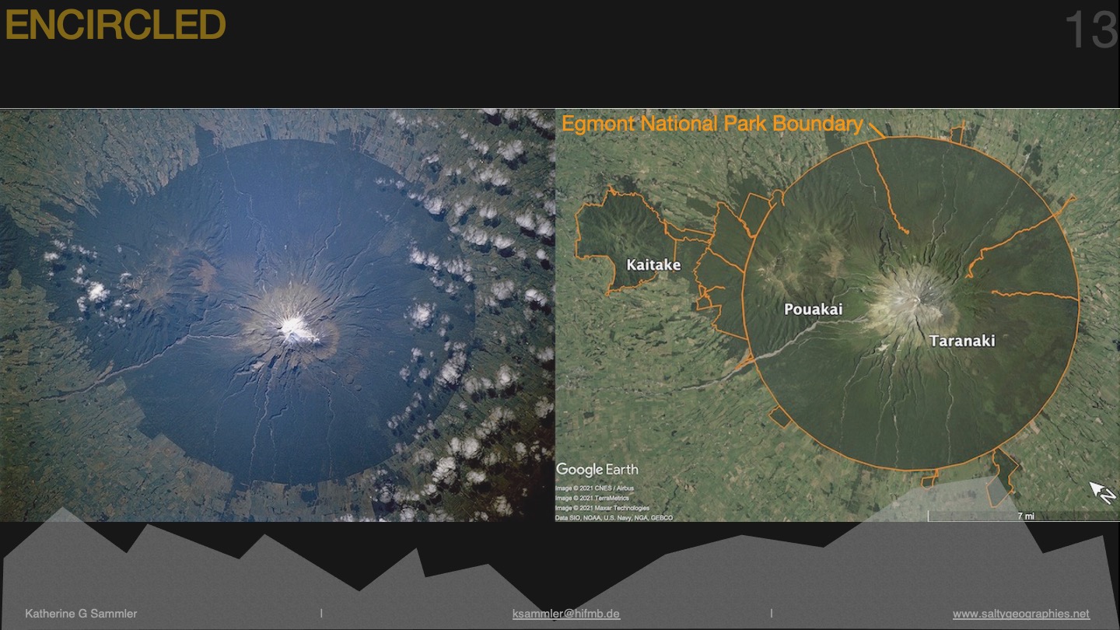The image size is (1120, 630).
Task: Select the ENCIRCLED slide title
Action: pyautogui.click(x=115, y=26)
